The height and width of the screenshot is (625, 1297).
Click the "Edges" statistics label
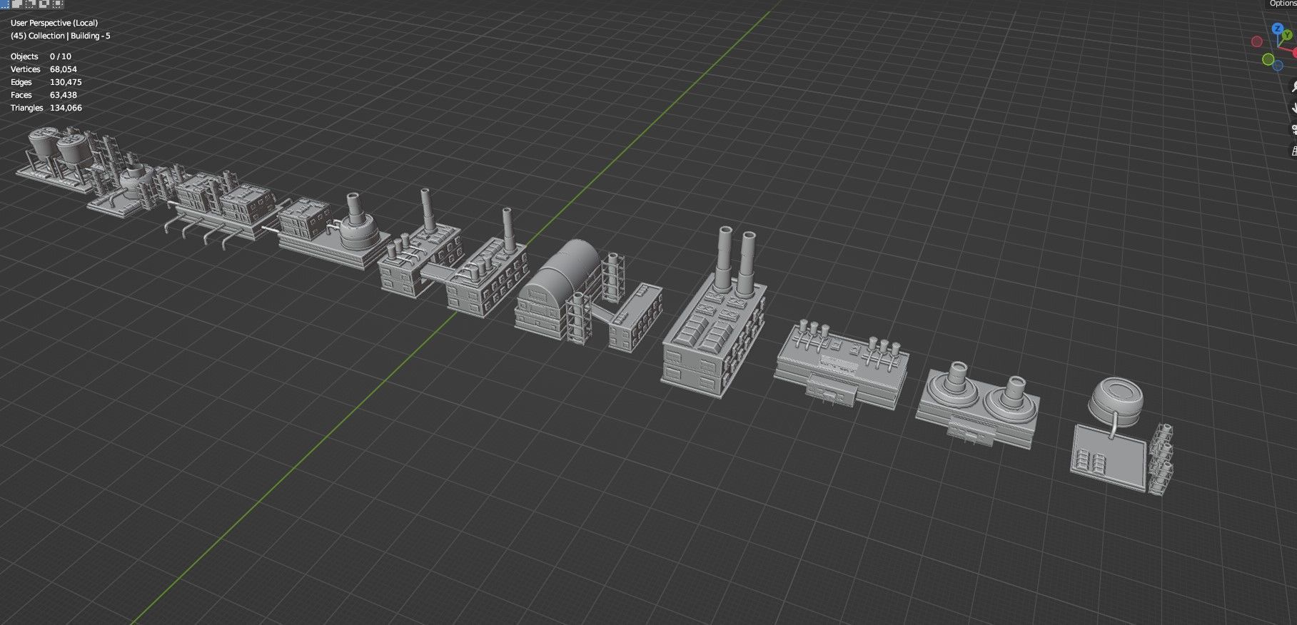21,82
